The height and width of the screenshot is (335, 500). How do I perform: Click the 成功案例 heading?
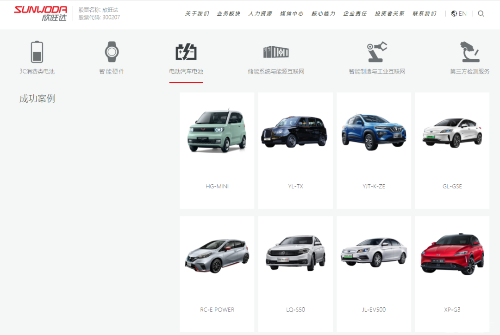coord(37,99)
